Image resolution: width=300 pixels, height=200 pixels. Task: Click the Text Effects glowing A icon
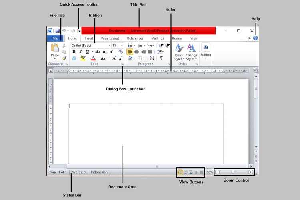click(74, 58)
